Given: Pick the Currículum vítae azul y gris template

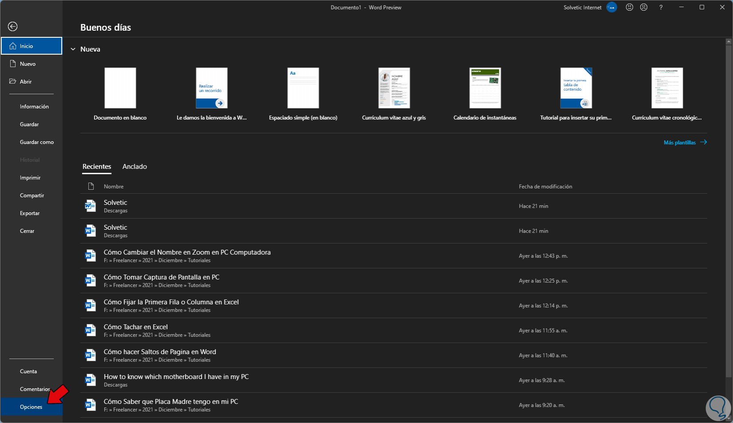Looking at the screenshot, I should [x=394, y=94].
